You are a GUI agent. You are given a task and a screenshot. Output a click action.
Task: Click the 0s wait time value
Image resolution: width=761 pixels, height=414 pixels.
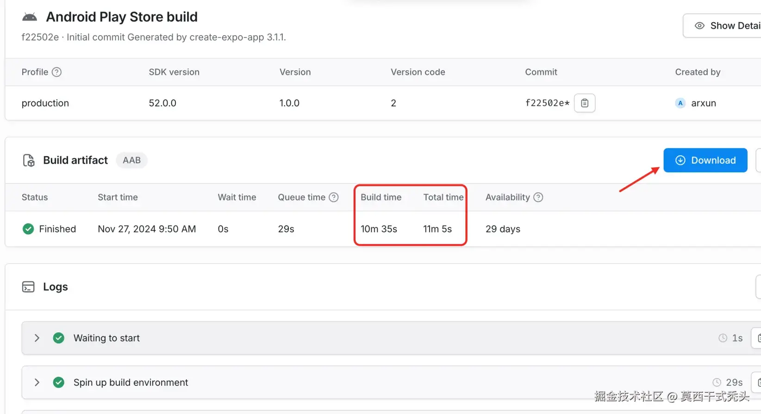click(x=223, y=229)
